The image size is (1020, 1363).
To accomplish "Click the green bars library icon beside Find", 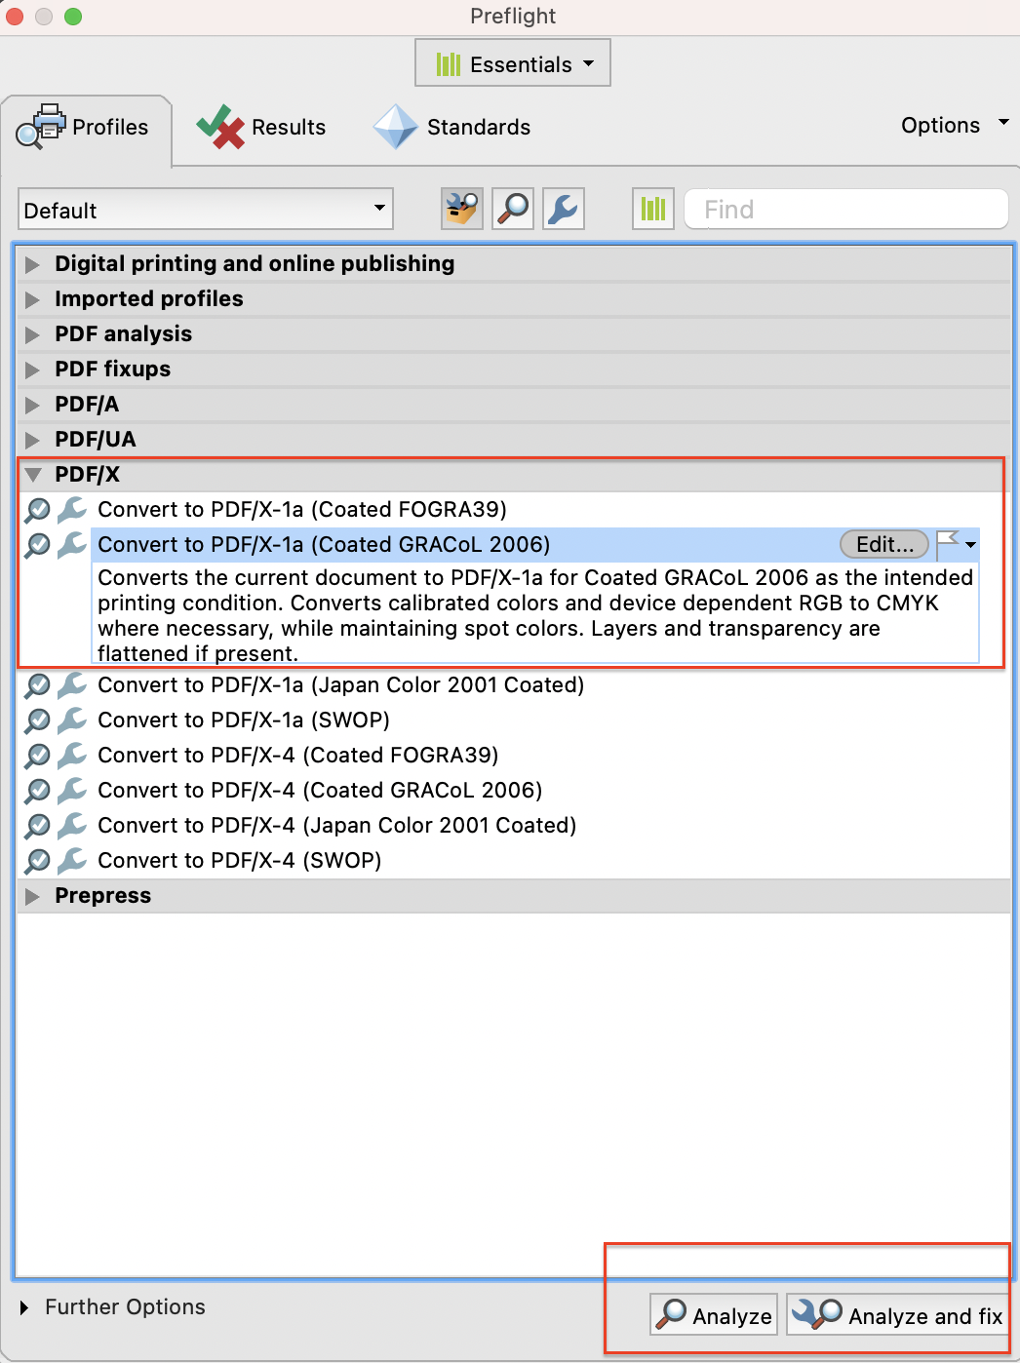I will 653,209.
